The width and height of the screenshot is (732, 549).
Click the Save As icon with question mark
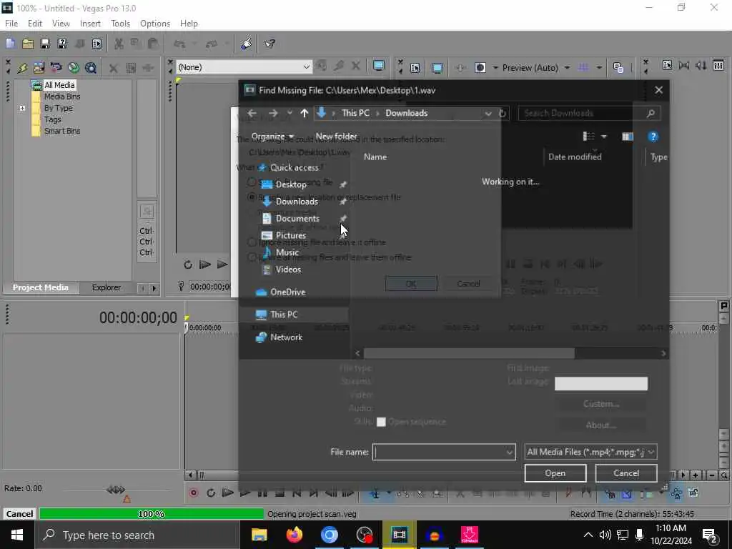pyautogui.click(x=62, y=44)
